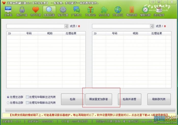The image size is (178, 125).
Task: Click the 退出程序 coffee cup icon
Action: point(159,11)
